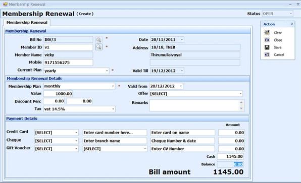Expand the Current Plan dropdown yearly
Screen dimensions: 301x183
pyautogui.click(x=107, y=71)
